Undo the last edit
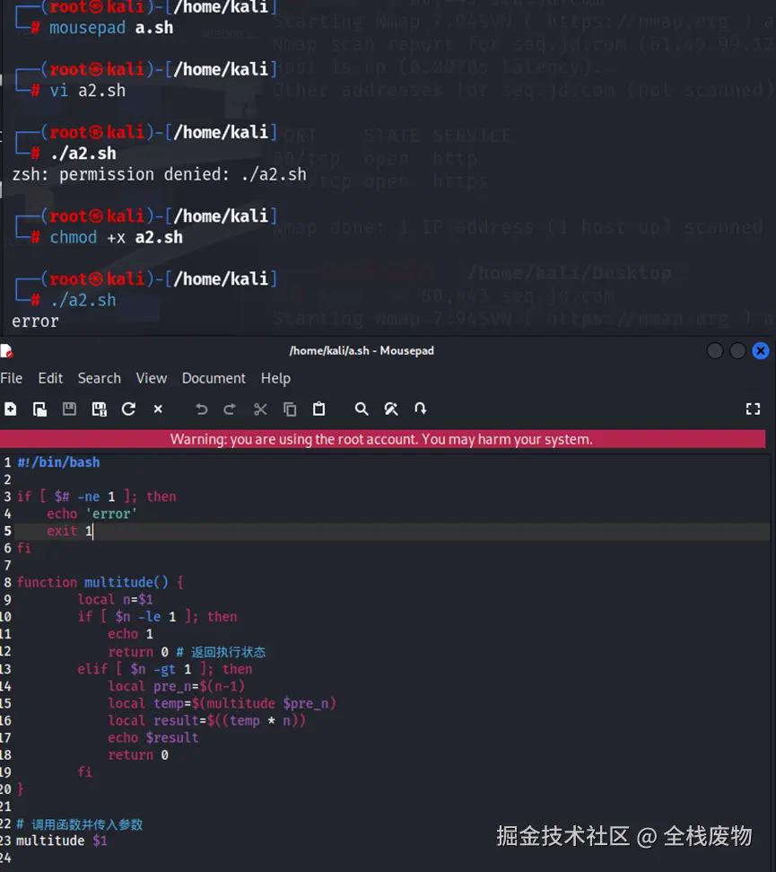Screen dimensions: 776x872 [x=202, y=410]
